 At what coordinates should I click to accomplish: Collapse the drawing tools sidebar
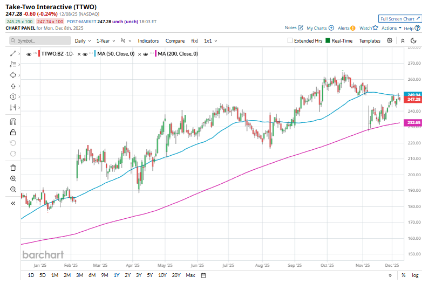13,203
